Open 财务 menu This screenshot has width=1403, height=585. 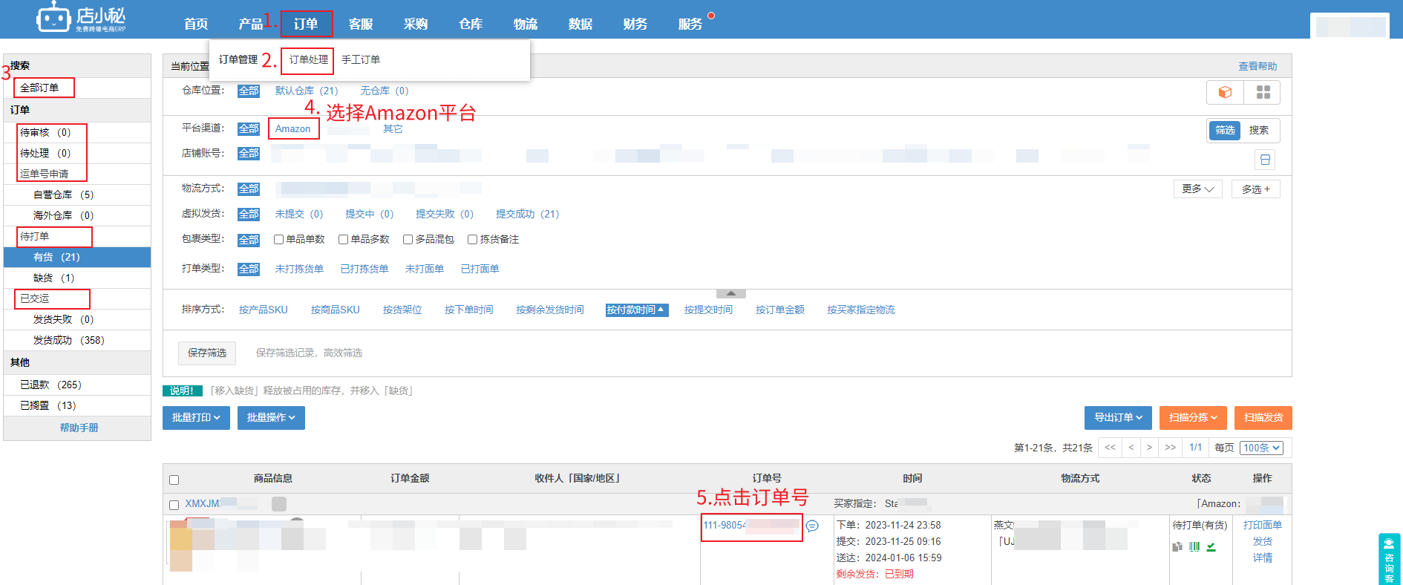click(635, 24)
